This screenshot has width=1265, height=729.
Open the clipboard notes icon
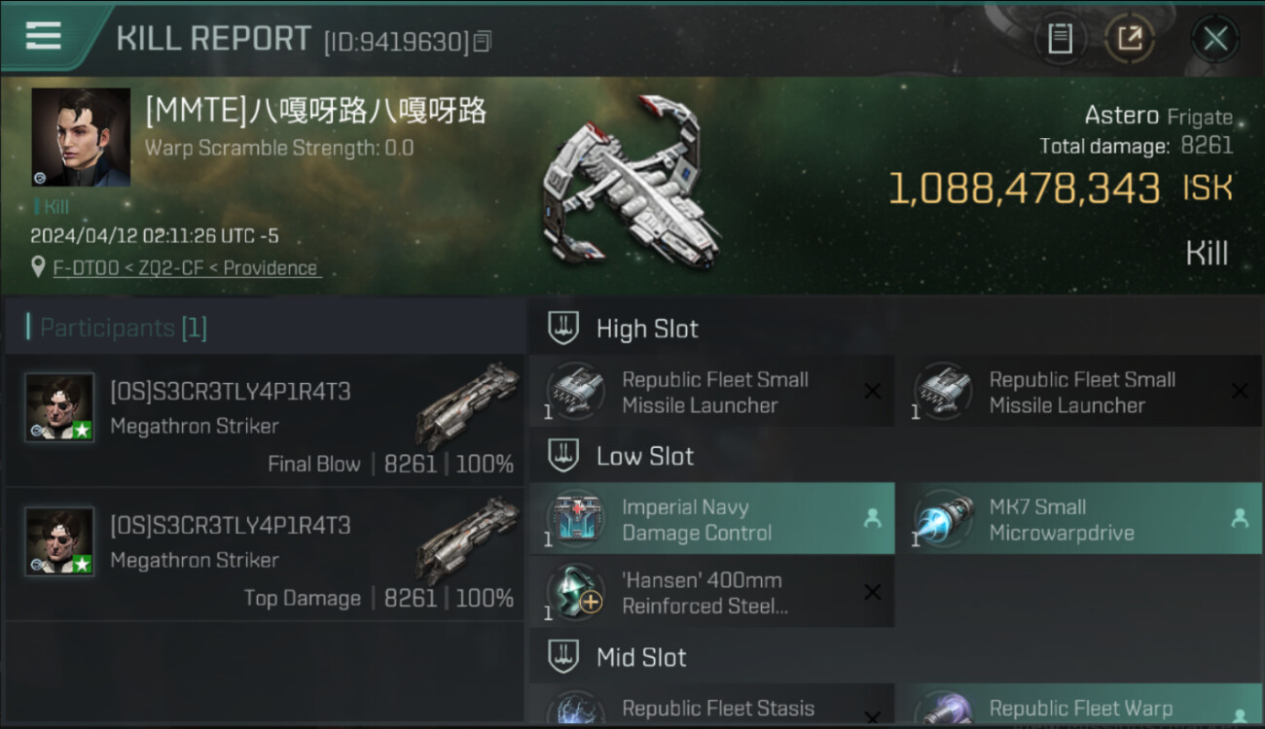tap(1060, 39)
